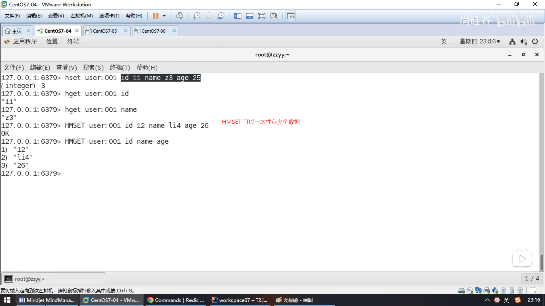
Task: Open Commands | Redis Chrome taskbar item
Action: coord(176,300)
